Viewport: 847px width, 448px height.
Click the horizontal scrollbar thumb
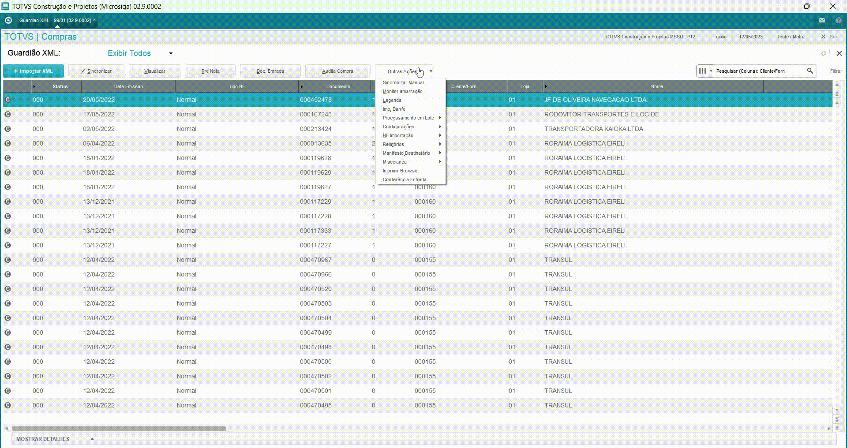(x=119, y=428)
